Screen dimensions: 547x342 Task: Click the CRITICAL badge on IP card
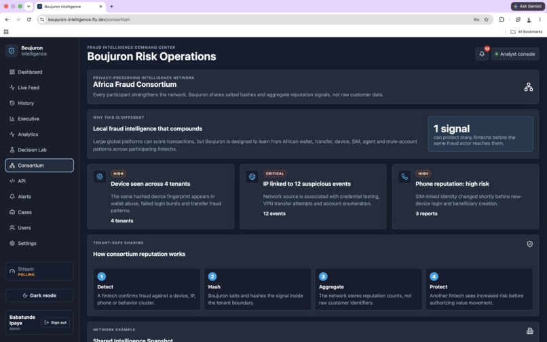point(275,174)
